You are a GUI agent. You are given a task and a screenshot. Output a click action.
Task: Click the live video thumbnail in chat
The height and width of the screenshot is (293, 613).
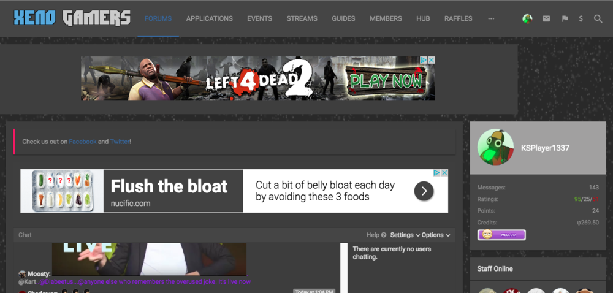point(150,259)
